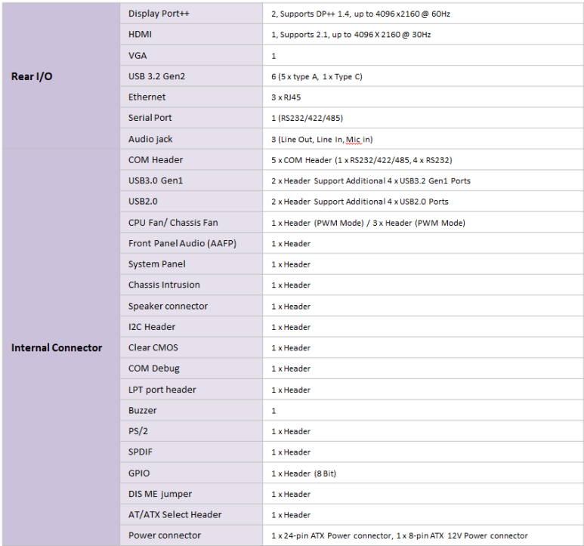Select the 'Additional 4 x USB3.2 Gen1 Ports' value
Screen dimensions: 584x546
pyautogui.click(x=371, y=181)
